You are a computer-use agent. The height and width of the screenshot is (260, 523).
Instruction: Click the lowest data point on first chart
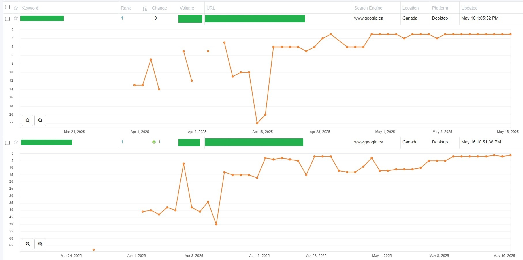pyautogui.click(x=257, y=123)
